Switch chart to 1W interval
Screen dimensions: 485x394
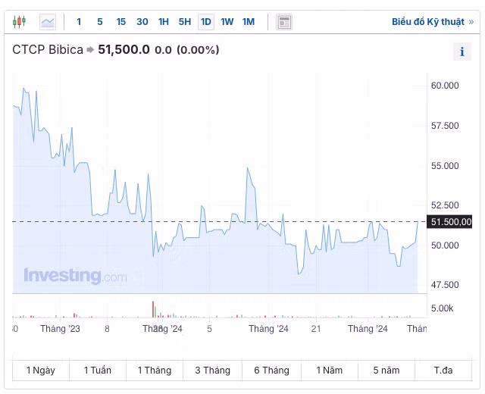(x=227, y=22)
